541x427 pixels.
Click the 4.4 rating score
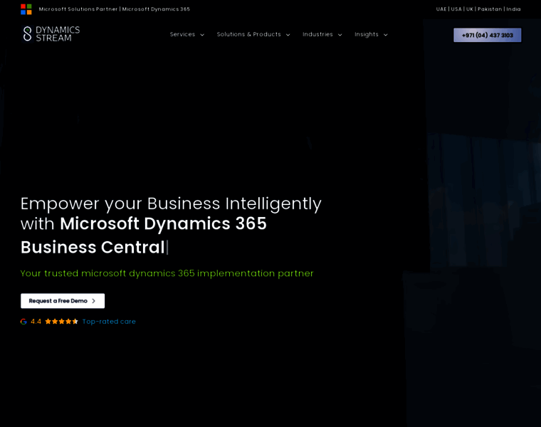coord(36,322)
